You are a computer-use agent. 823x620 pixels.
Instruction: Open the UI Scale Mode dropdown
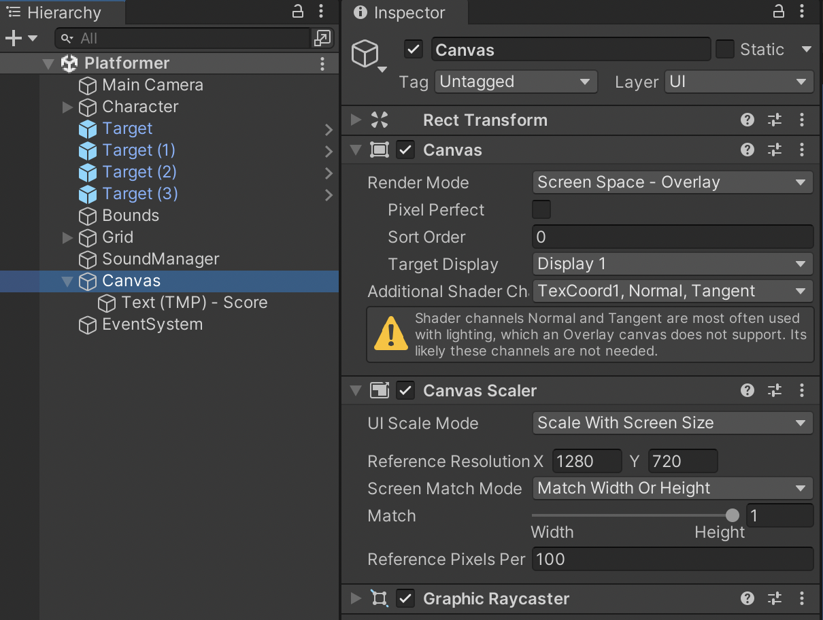pyautogui.click(x=672, y=423)
